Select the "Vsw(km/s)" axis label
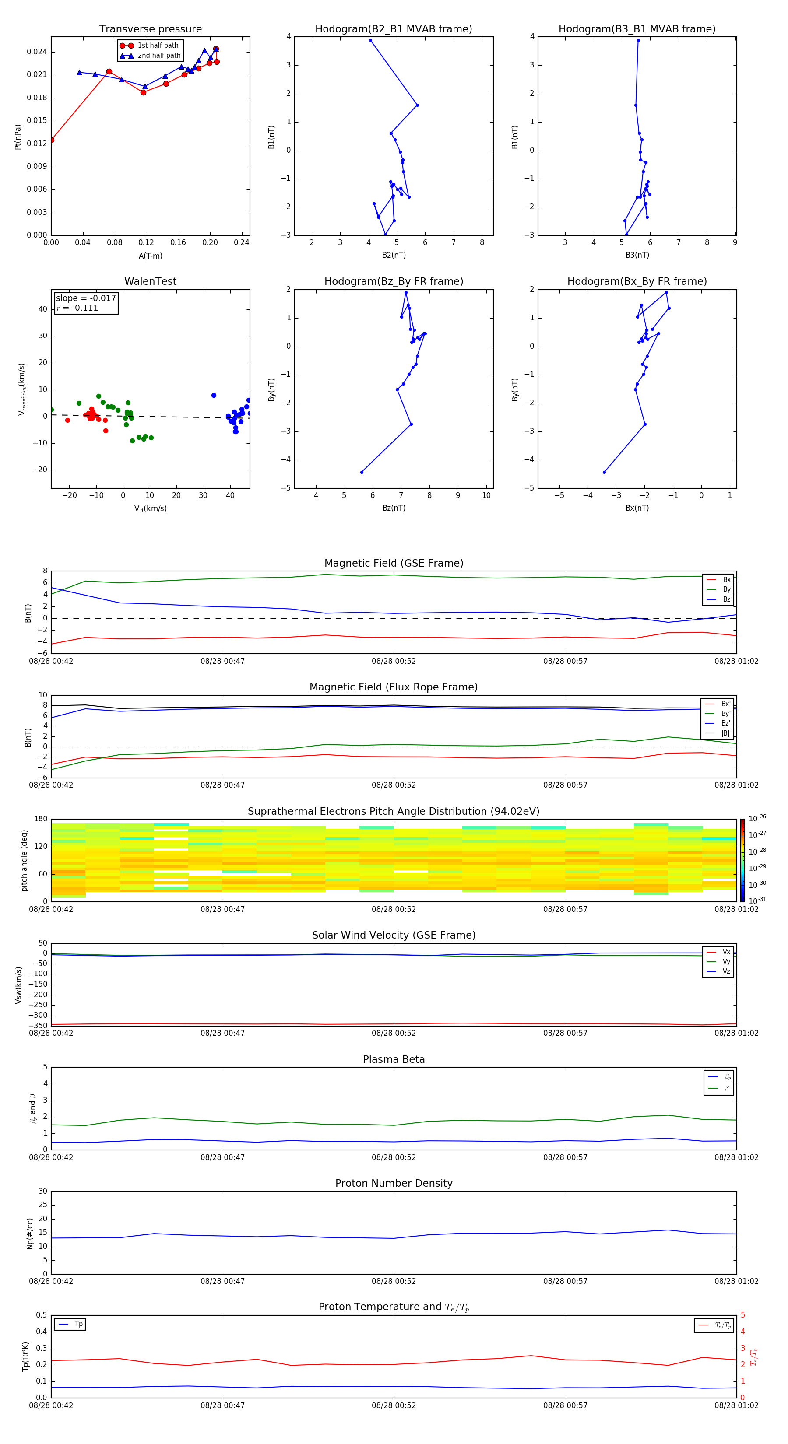Image resolution: width=788 pixels, height=1444 pixels. point(18,985)
